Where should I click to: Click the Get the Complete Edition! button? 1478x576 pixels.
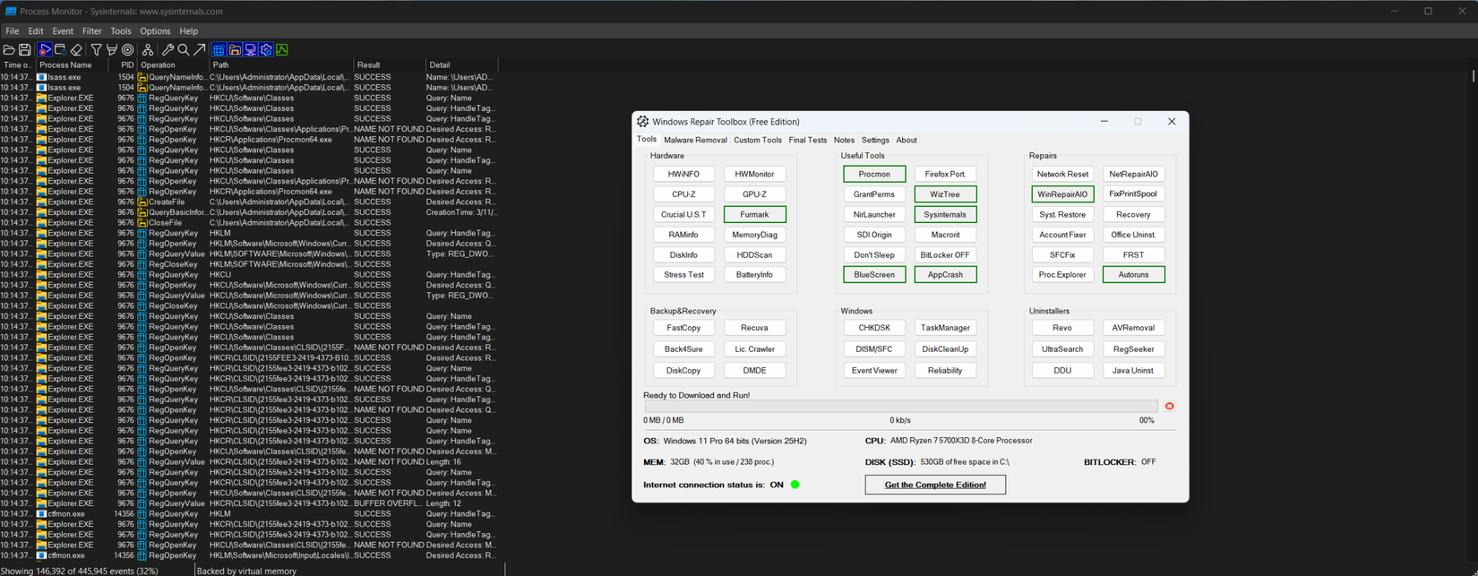935,485
